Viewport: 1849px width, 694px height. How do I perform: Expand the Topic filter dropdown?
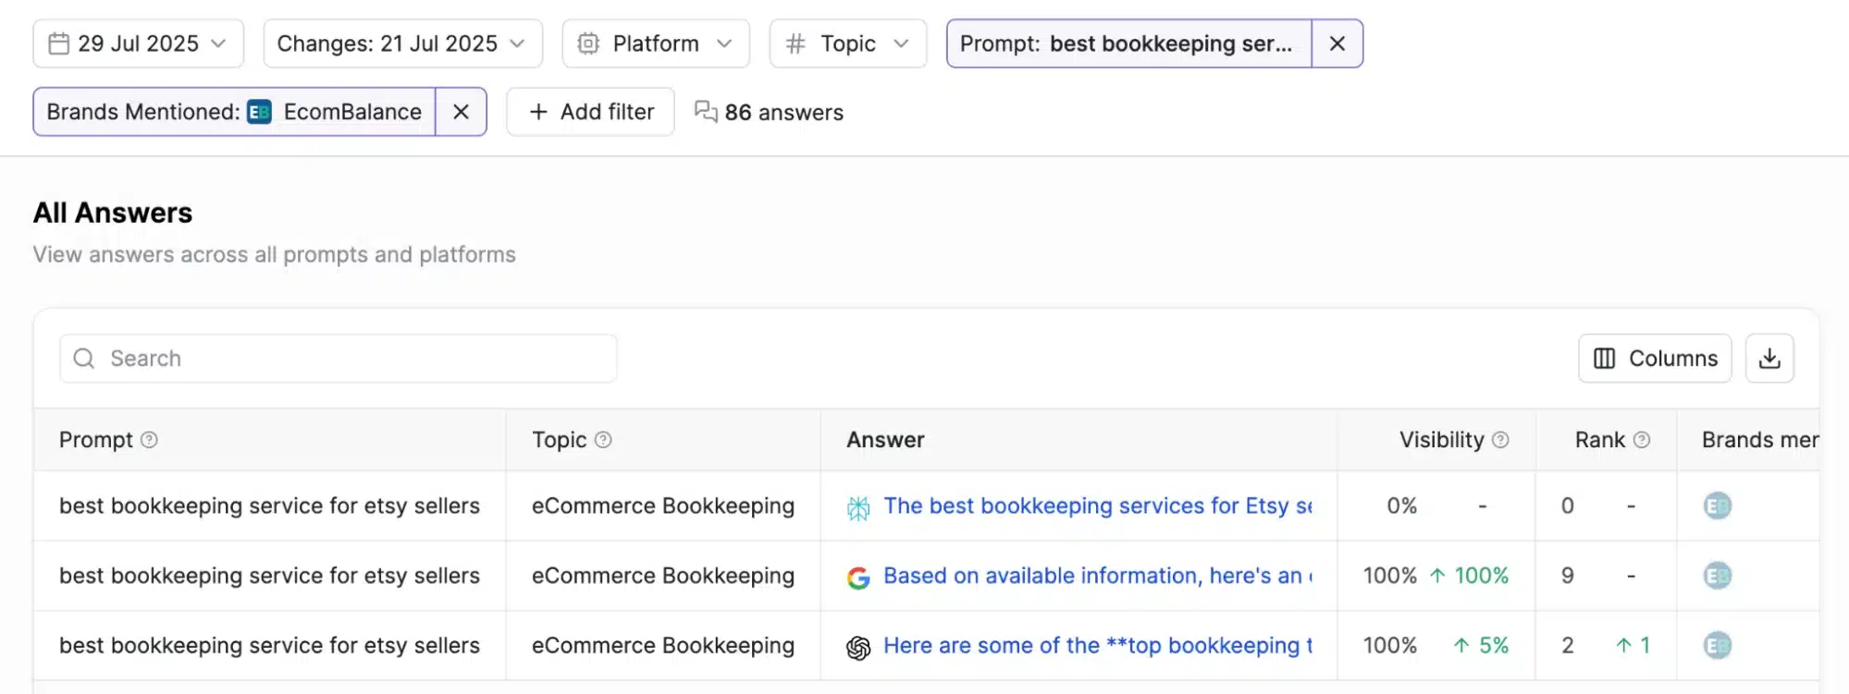click(847, 43)
